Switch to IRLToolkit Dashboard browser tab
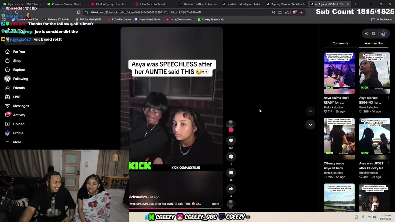This screenshot has width=395, height=222. coord(154,4)
